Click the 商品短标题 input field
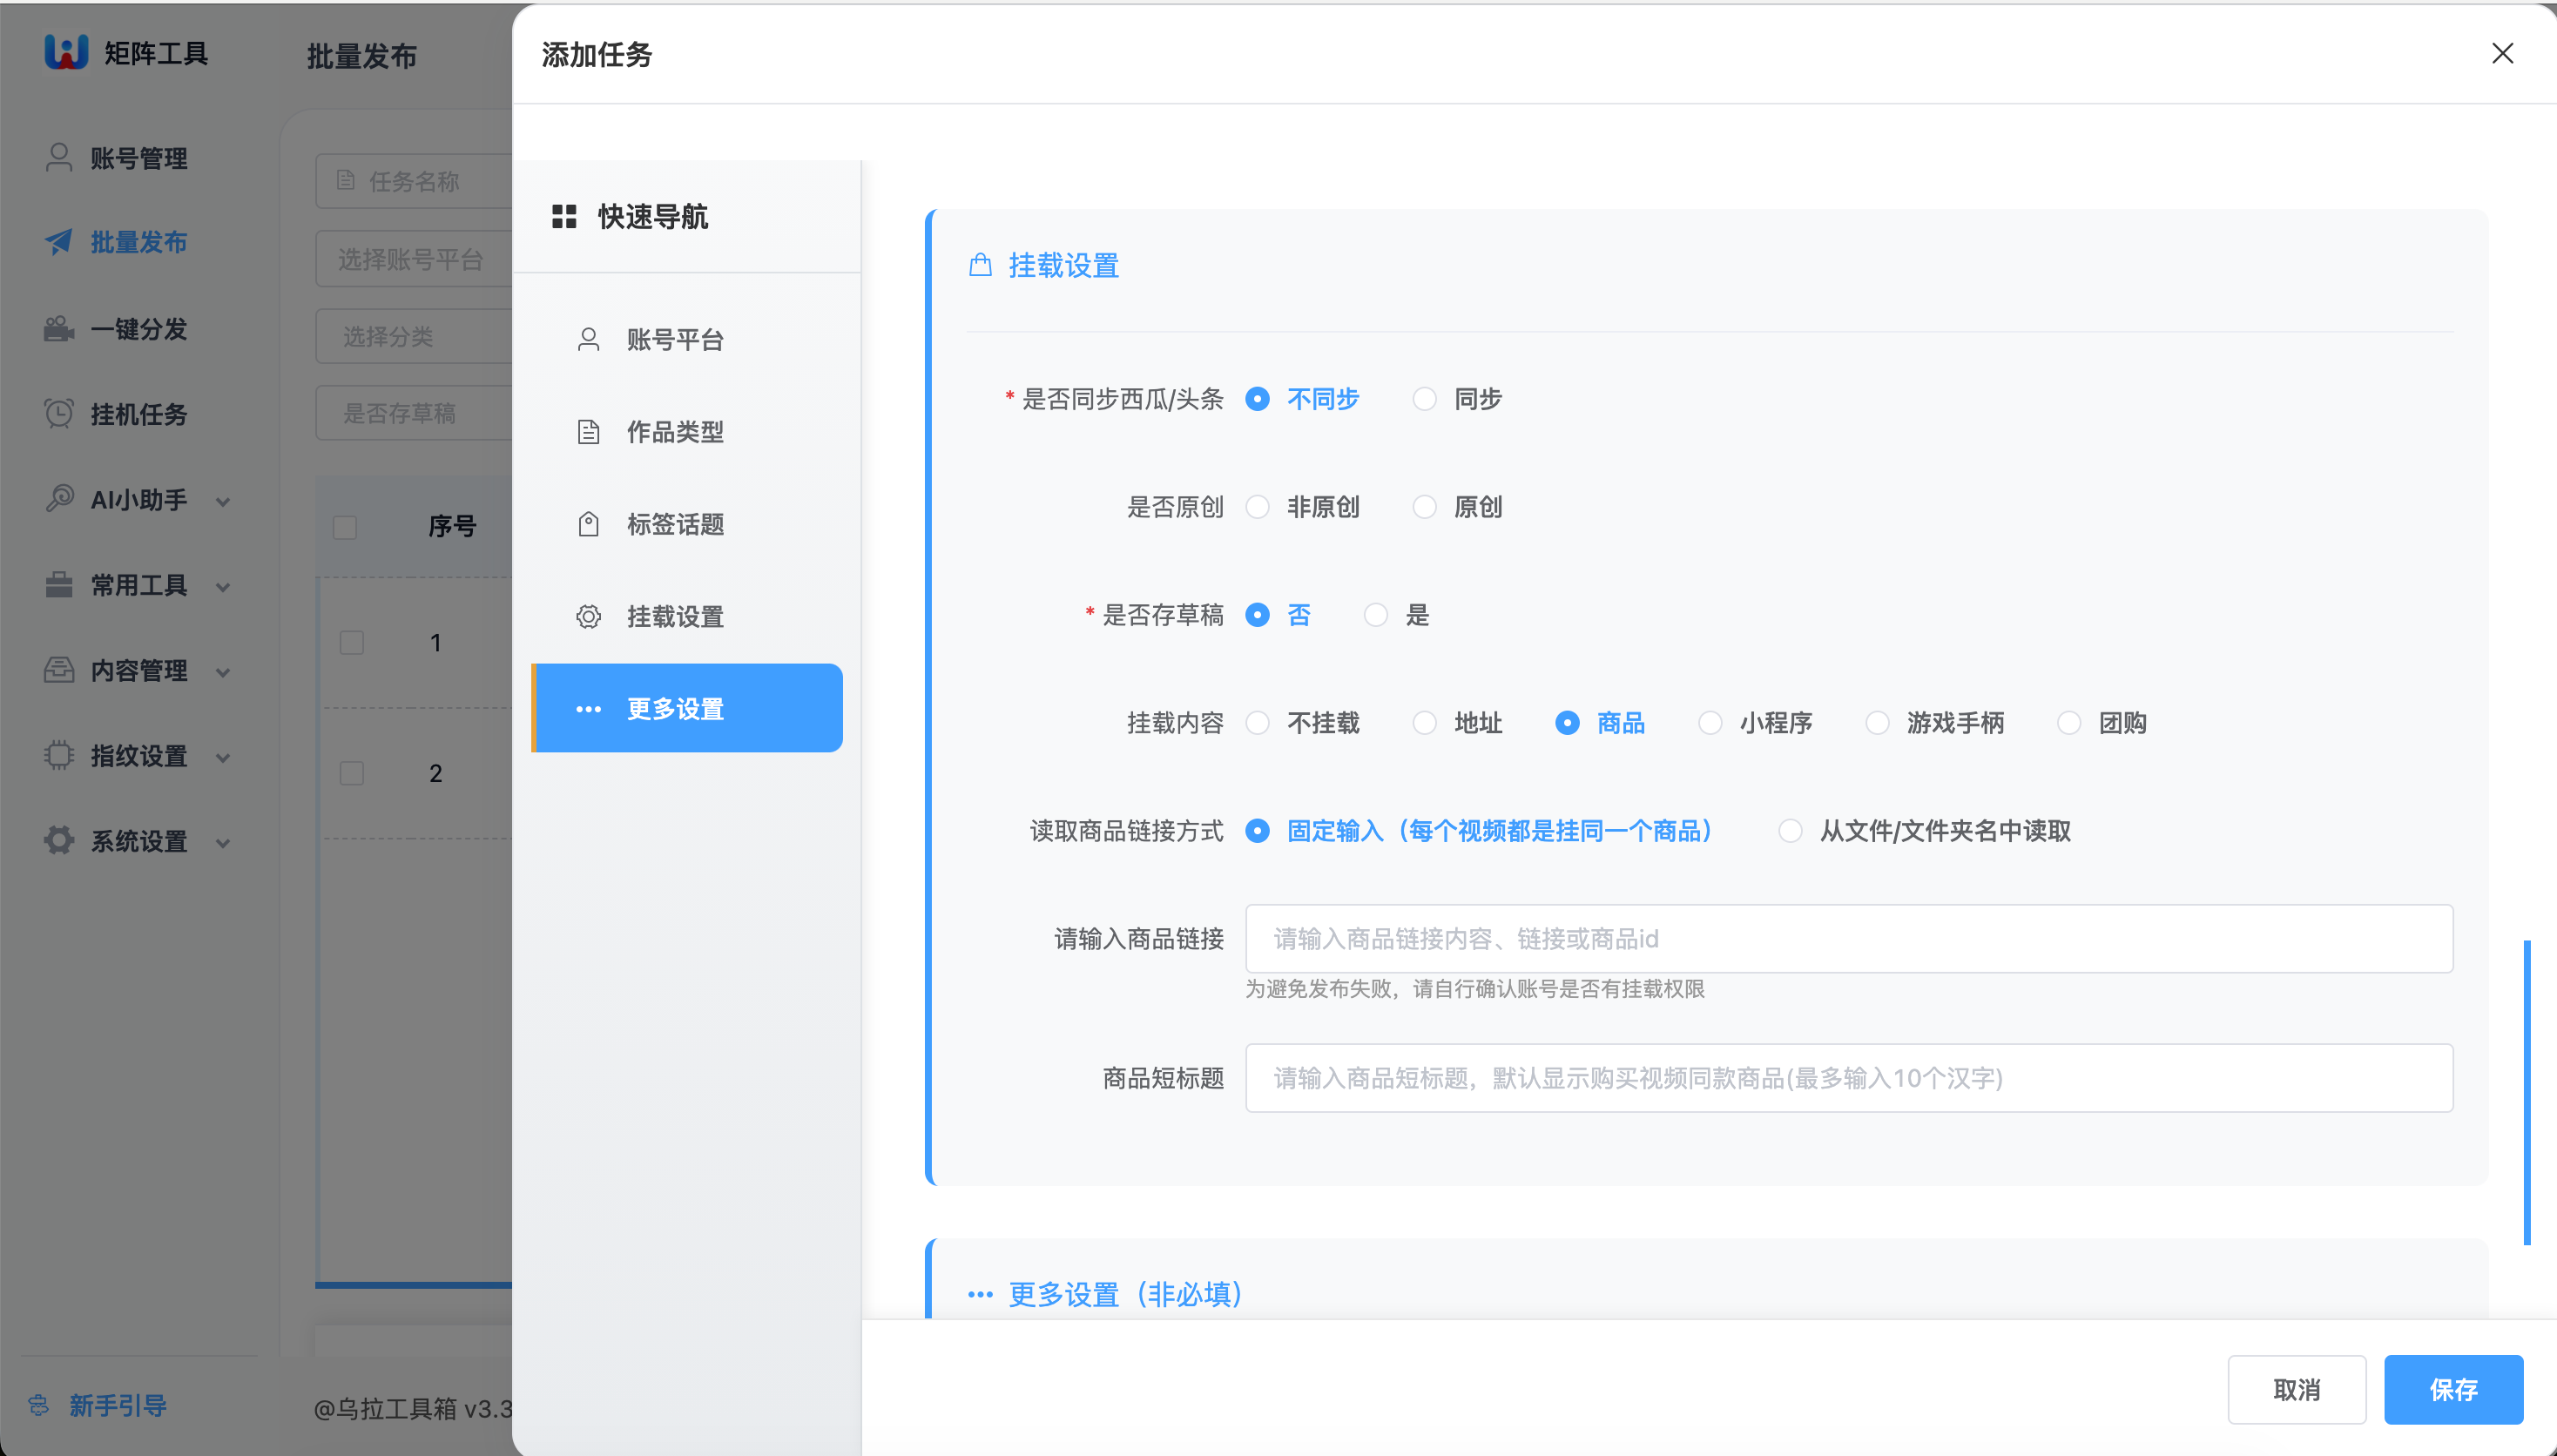The image size is (2557, 1456). (1848, 1077)
